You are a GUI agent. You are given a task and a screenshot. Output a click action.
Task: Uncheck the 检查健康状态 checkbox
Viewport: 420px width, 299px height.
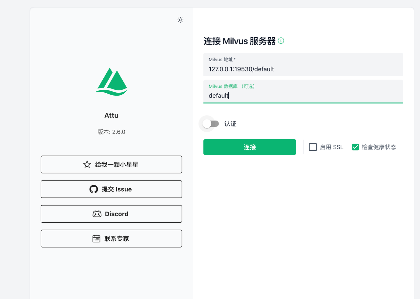[x=355, y=147]
